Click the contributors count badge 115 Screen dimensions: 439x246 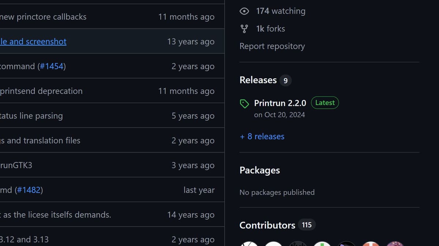(x=307, y=225)
